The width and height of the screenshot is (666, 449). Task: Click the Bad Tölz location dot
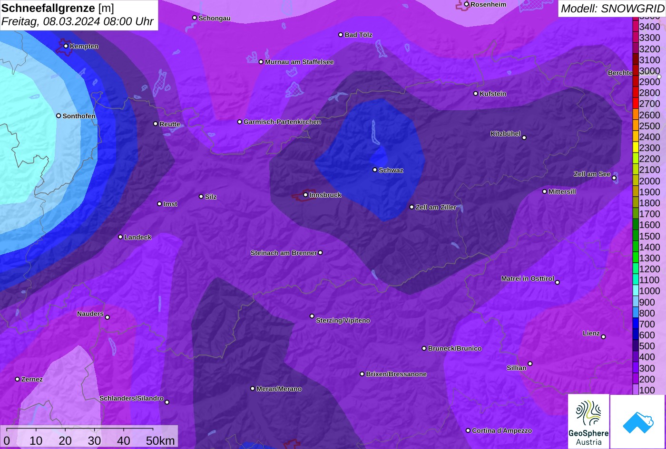click(x=341, y=35)
